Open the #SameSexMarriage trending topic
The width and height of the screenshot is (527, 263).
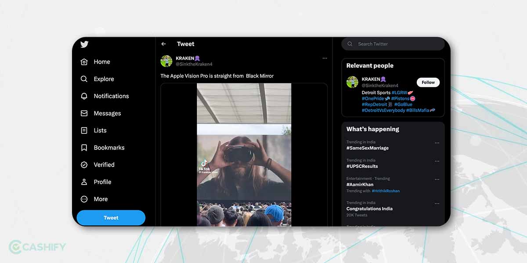click(x=368, y=148)
